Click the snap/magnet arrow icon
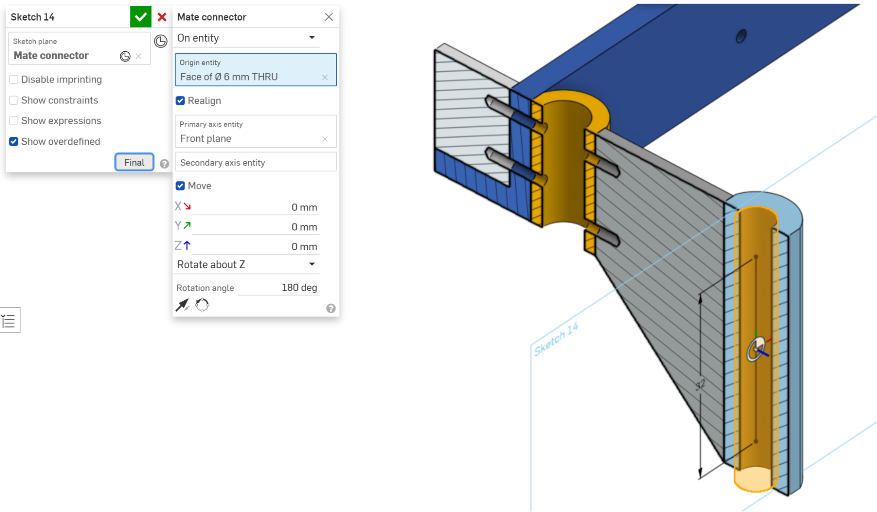This screenshot has width=877, height=512. (x=183, y=305)
